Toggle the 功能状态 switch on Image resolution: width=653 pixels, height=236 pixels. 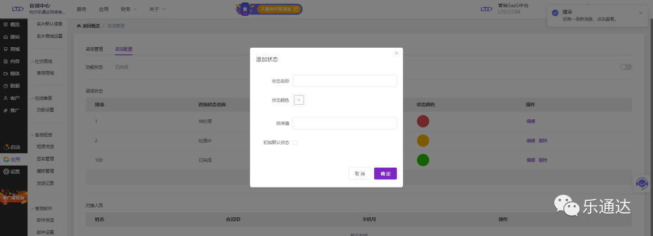[x=626, y=67]
